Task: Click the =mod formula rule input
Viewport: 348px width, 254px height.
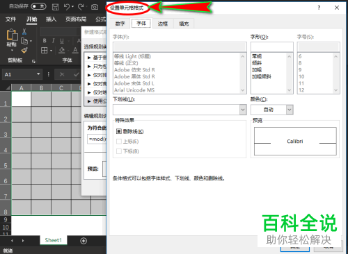Action: (97, 139)
